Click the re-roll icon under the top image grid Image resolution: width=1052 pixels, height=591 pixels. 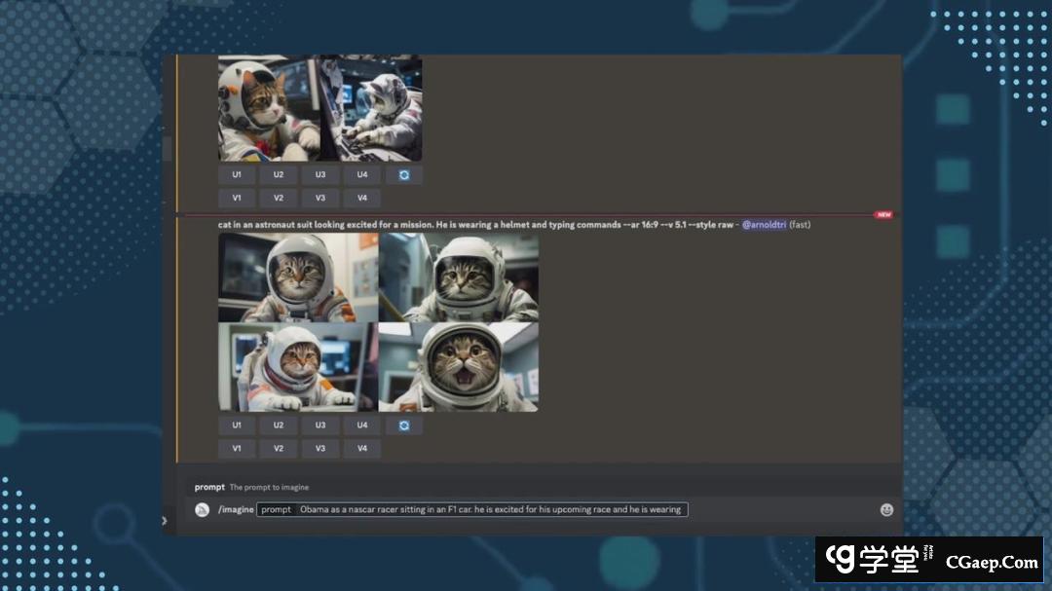[x=404, y=175]
